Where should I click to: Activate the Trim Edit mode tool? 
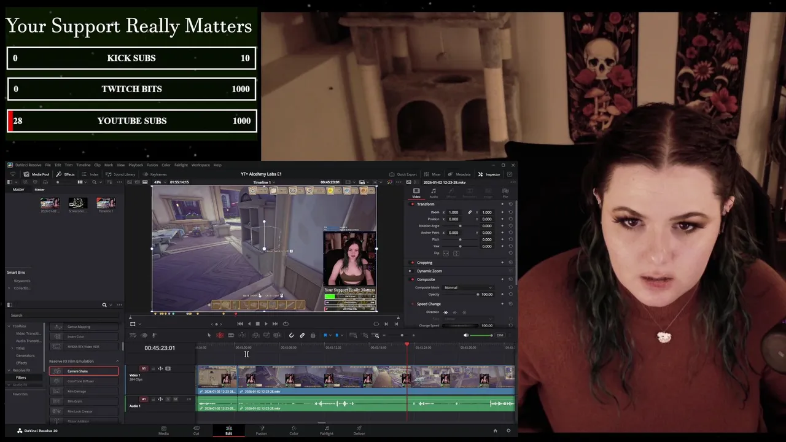[220, 335]
